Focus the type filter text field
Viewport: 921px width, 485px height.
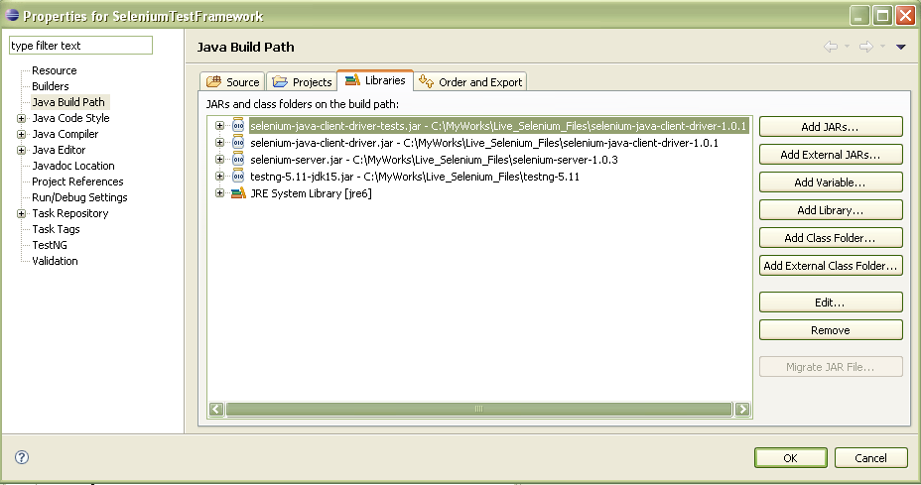click(x=80, y=46)
